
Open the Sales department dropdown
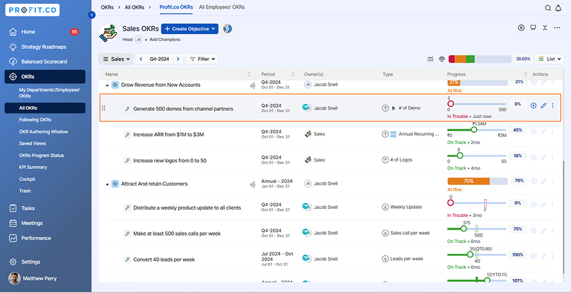click(116, 59)
